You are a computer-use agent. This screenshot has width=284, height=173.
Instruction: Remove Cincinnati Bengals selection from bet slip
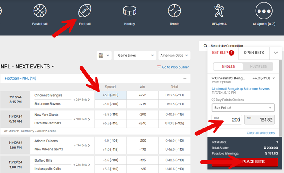[273, 78]
